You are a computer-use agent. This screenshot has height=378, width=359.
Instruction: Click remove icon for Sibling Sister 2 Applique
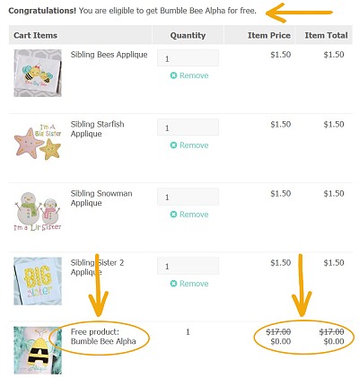[173, 284]
